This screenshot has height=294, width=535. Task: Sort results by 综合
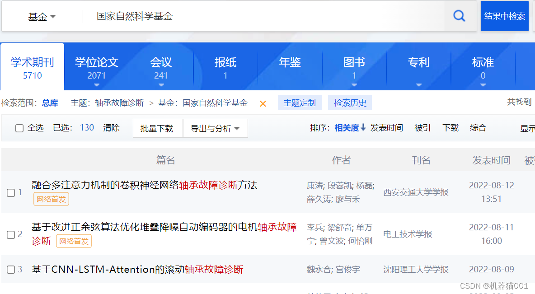click(x=478, y=128)
